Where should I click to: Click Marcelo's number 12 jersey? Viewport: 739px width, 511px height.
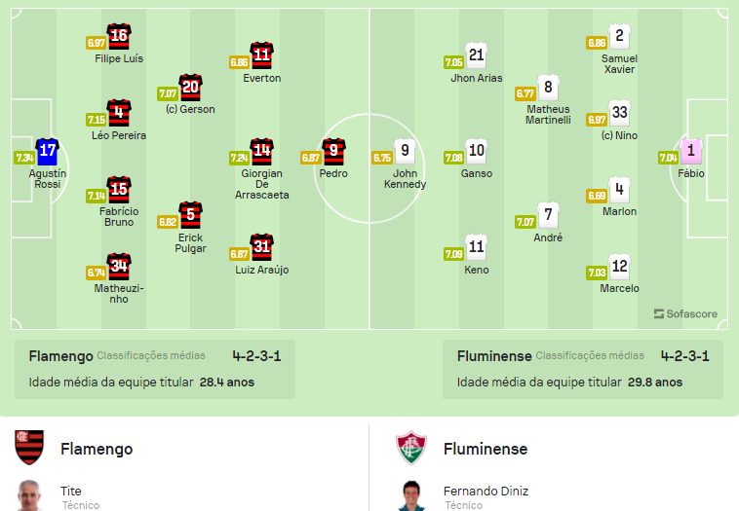click(619, 266)
